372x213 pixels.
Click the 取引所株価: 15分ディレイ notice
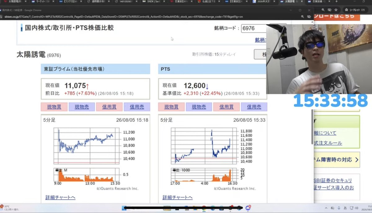tap(214, 54)
